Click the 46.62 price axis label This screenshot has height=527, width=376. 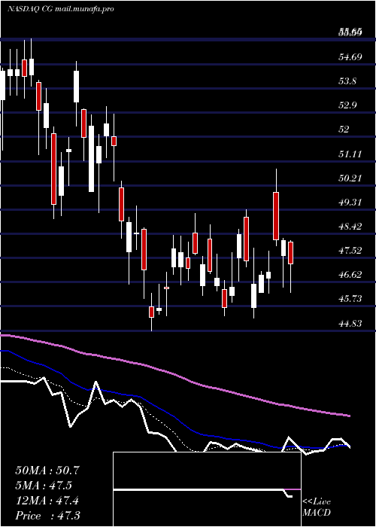tap(350, 275)
